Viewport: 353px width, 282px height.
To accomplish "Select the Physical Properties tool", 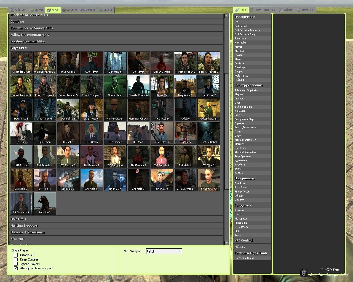I will coord(252,152).
